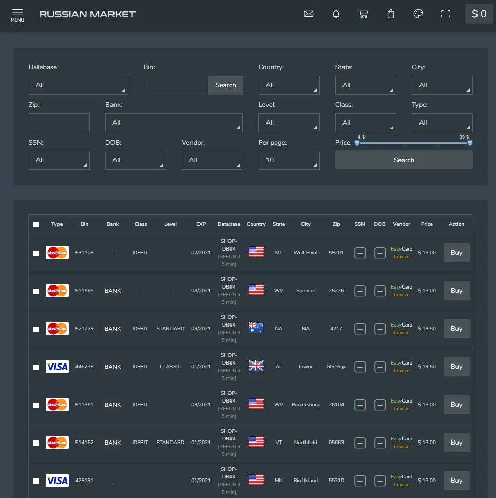Toggle fullscreen with the expand icon

point(445,14)
